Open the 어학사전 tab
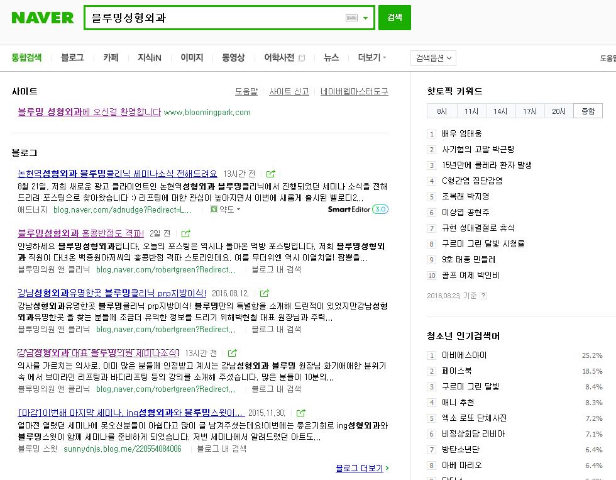 [x=279, y=57]
